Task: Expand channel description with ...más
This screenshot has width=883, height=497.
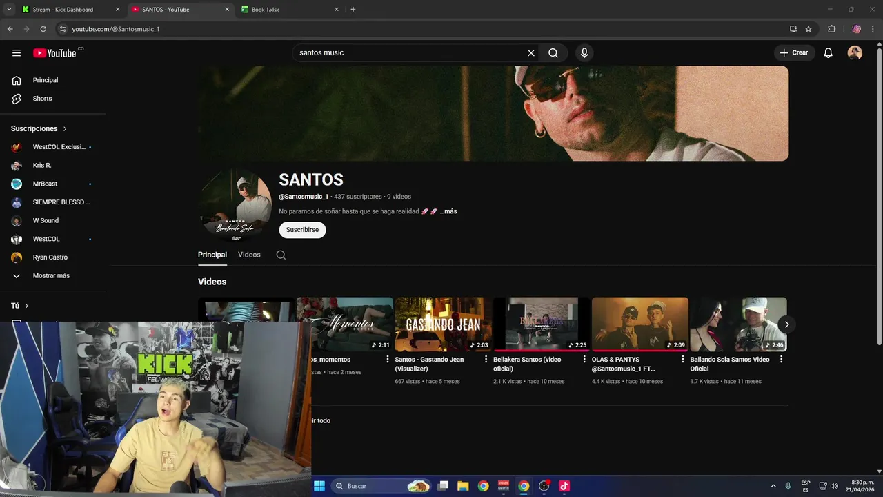Action: click(448, 211)
